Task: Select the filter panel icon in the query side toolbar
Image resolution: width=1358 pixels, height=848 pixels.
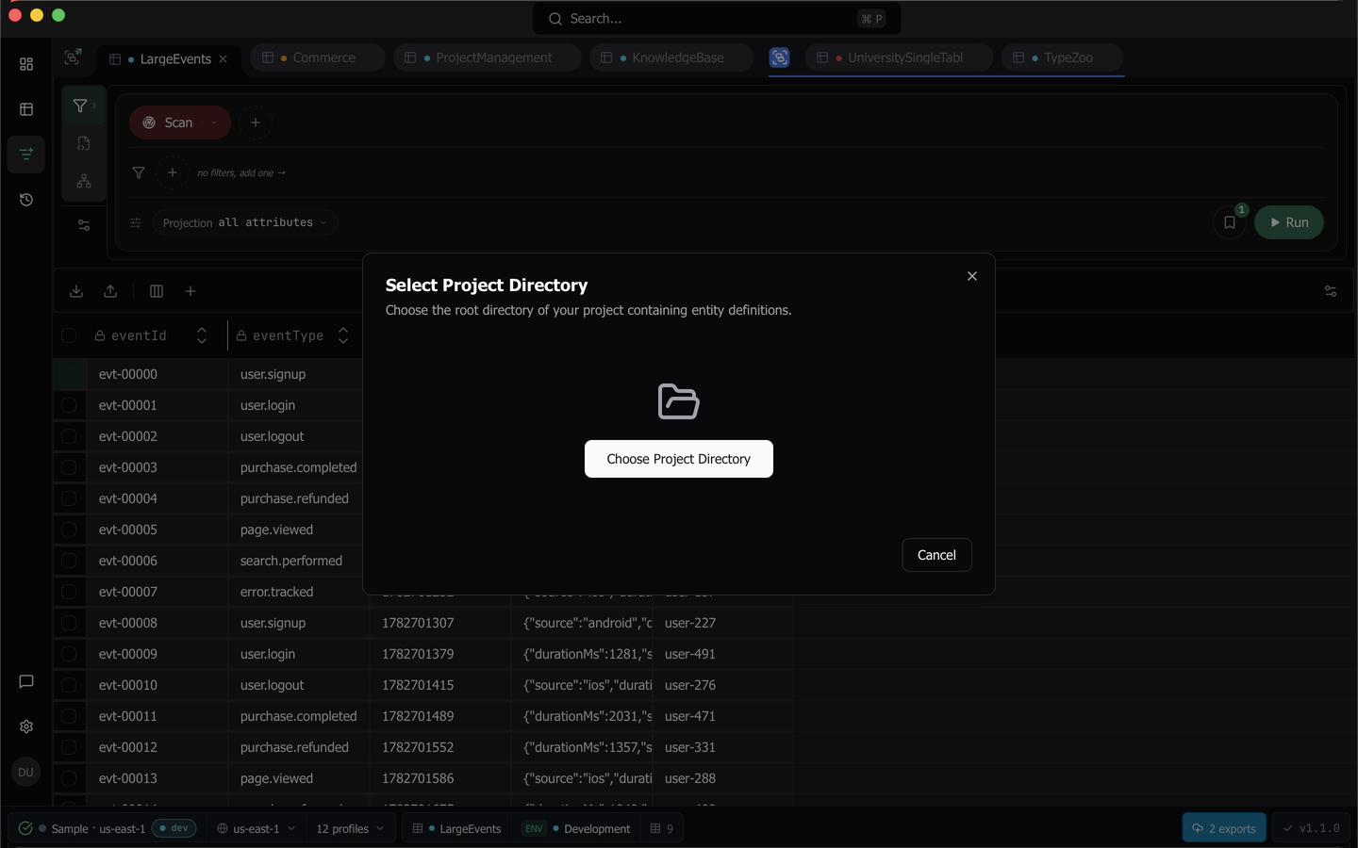Action: pos(80,106)
